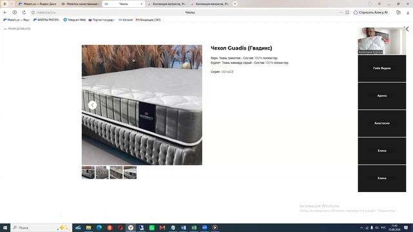The image size is (413, 232).
Task: Select the fourth mattress thumbnail
Action: (130, 172)
